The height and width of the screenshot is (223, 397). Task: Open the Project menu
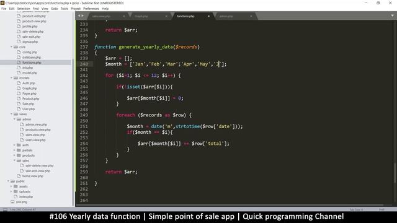[x=76, y=9]
